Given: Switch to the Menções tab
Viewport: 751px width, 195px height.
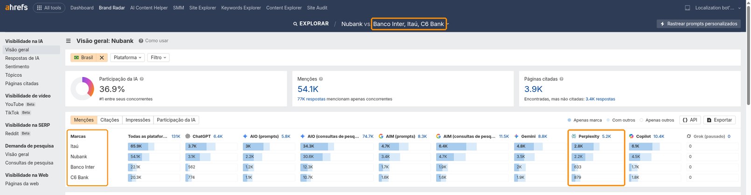Looking at the screenshot, I should click(84, 120).
